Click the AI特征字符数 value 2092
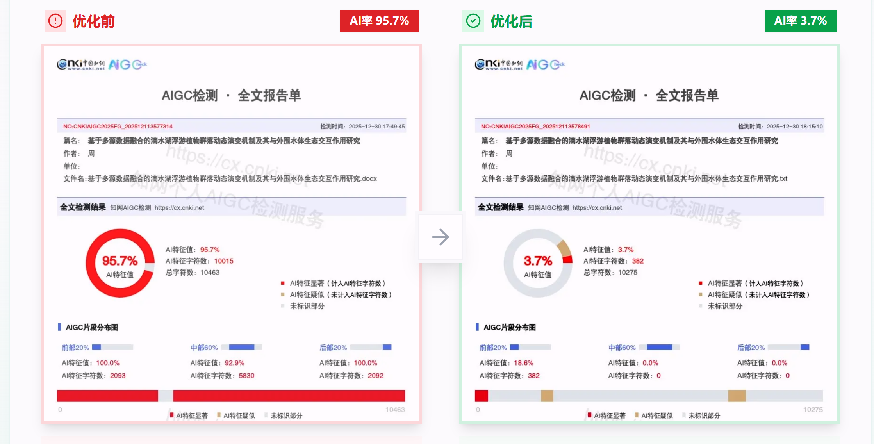874x444 pixels. pos(376,376)
